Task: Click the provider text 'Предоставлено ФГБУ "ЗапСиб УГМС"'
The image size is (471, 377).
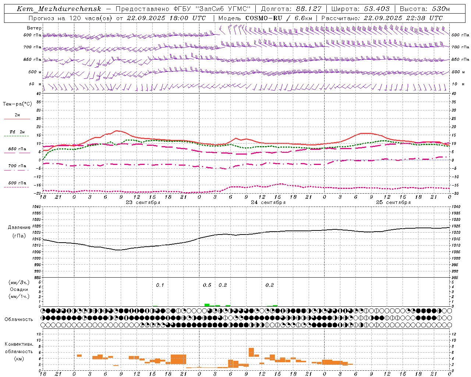Action: [x=183, y=9]
